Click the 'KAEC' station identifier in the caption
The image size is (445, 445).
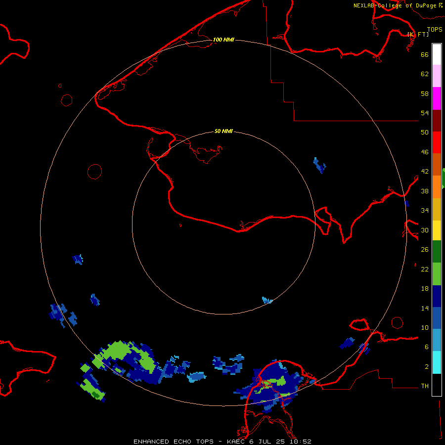coord(235,442)
